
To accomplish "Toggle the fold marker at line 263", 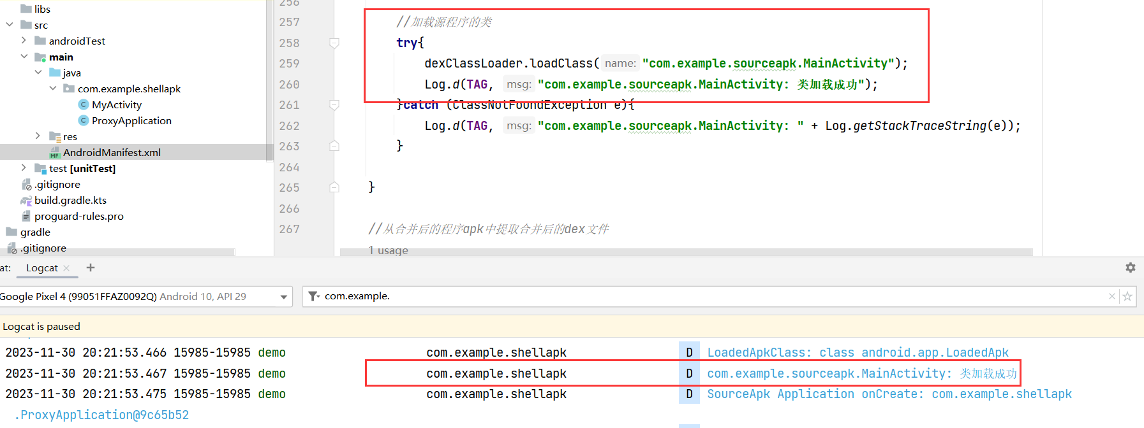I will pos(334,146).
